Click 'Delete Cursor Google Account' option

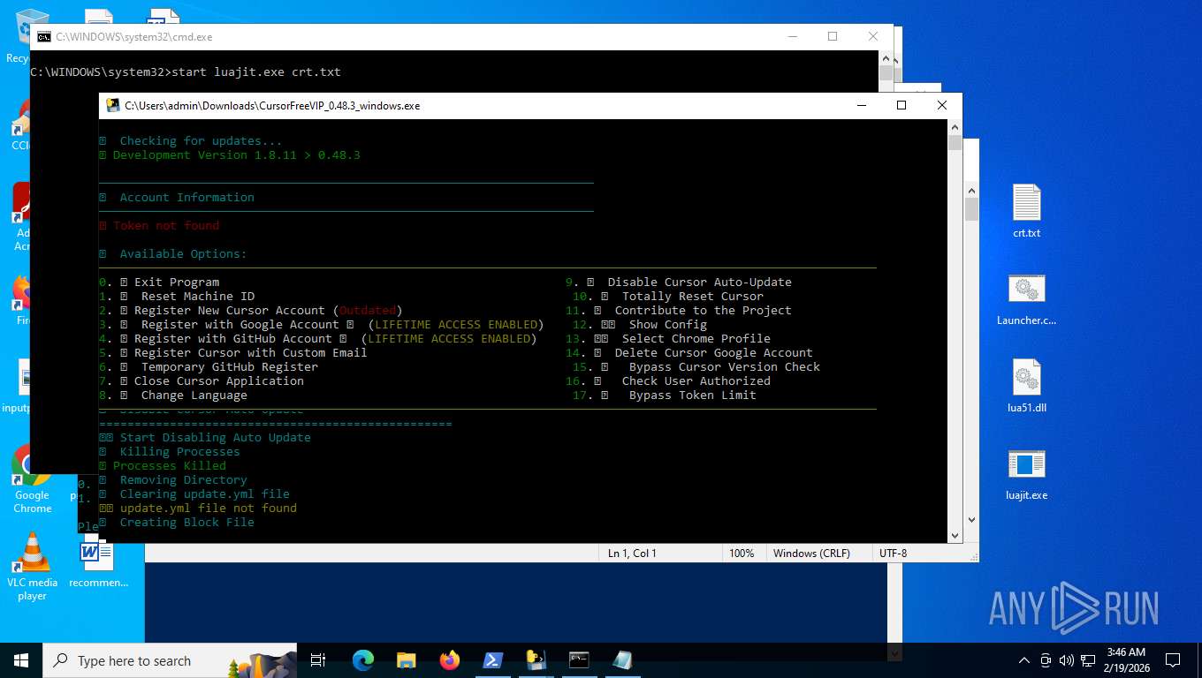(x=713, y=353)
